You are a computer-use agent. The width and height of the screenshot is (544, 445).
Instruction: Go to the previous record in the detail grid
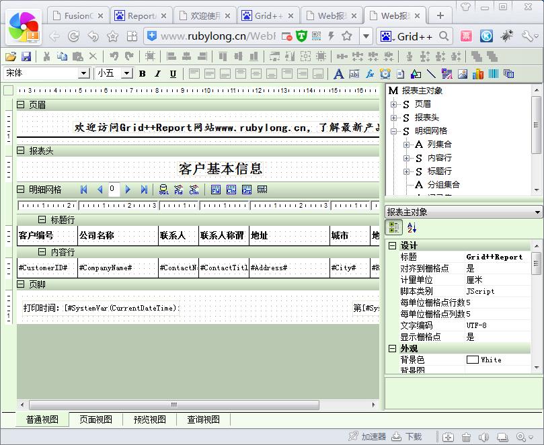tap(100, 190)
